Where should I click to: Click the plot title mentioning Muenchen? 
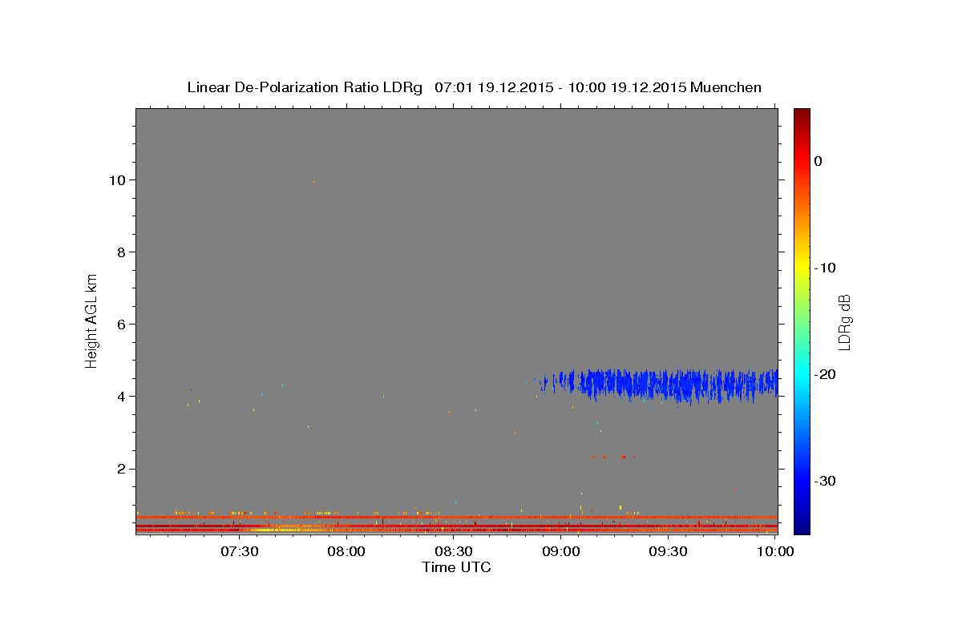(474, 87)
